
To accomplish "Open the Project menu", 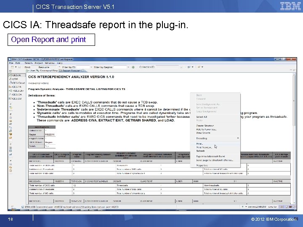I will (39, 63).
